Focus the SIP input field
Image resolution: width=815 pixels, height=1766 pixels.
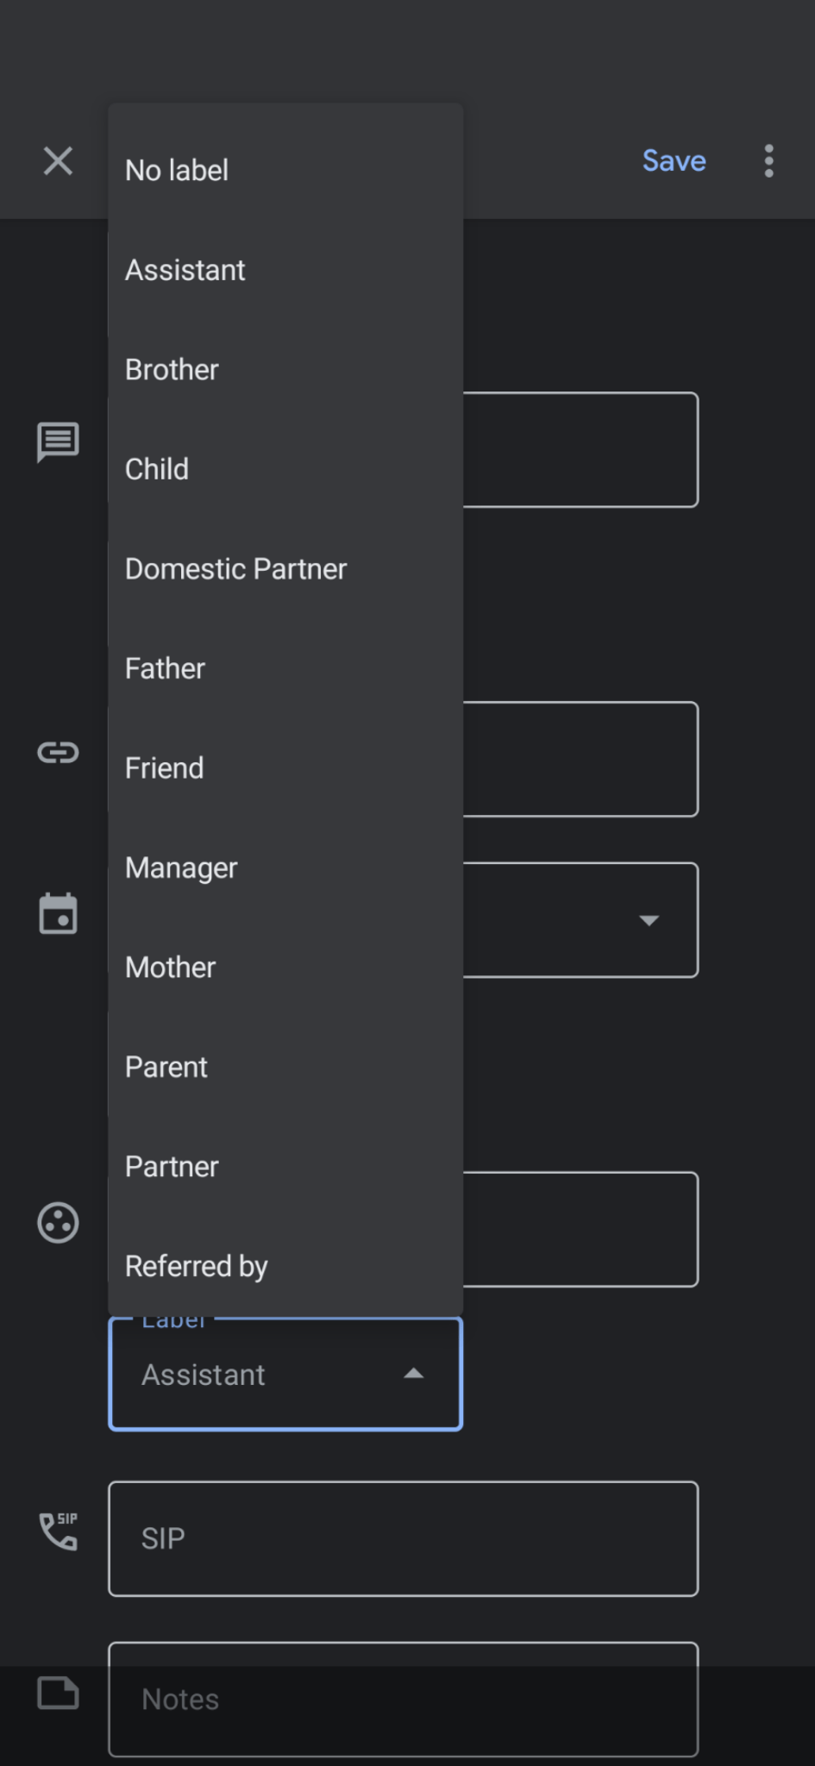[x=403, y=1538]
